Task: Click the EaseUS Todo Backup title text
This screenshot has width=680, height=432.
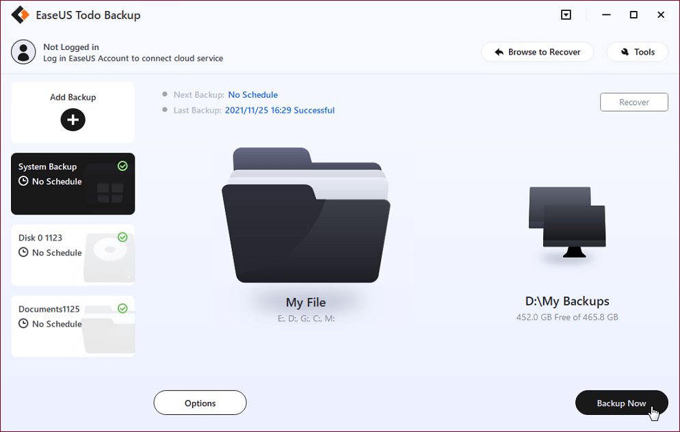Action: pyautogui.click(x=88, y=15)
